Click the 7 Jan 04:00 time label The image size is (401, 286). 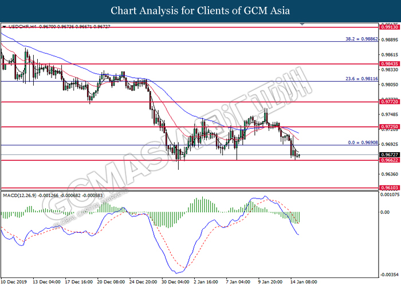pyautogui.click(x=239, y=282)
